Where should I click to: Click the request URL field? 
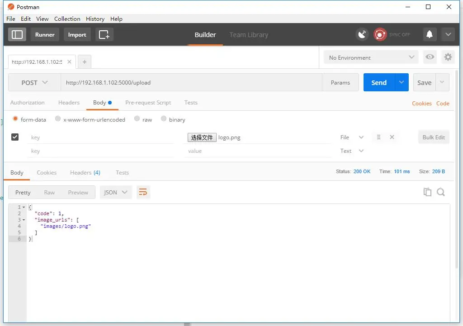pos(191,82)
